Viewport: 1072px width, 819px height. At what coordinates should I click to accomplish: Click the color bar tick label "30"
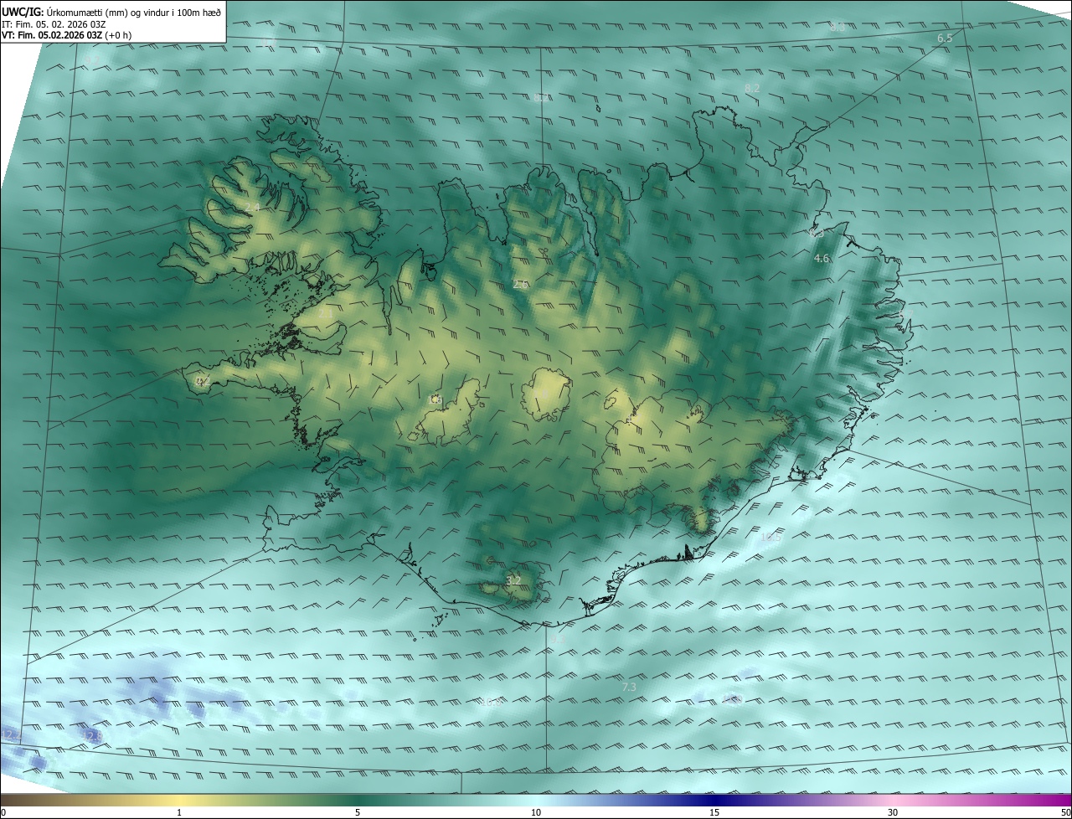click(x=893, y=812)
